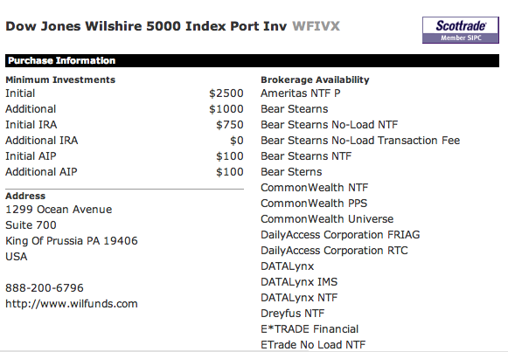Click Bear Stearns No-Load Transaction Fee
The image size is (508, 352).
coord(360,141)
